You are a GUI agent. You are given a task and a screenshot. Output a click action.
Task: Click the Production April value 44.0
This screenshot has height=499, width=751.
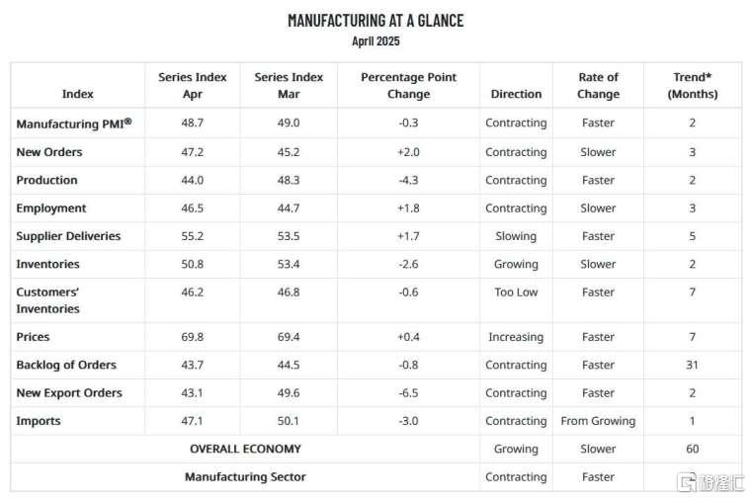click(193, 180)
